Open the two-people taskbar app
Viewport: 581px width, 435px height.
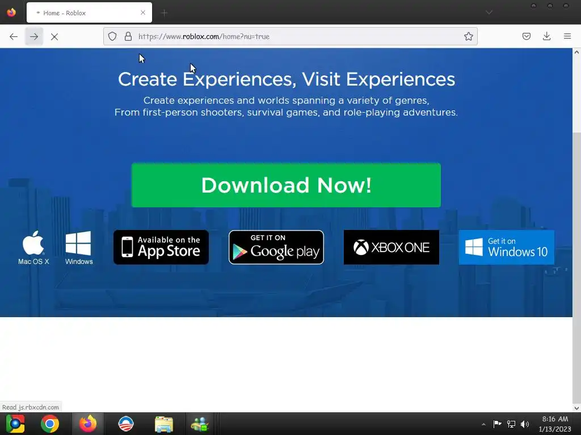tap(200, 424)
